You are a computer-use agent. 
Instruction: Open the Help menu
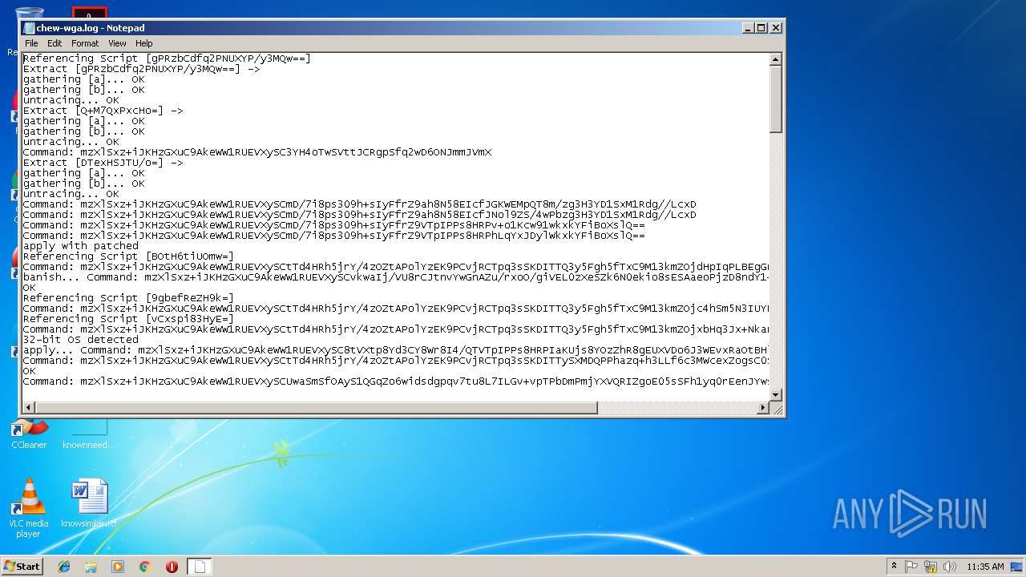click(x=144, y=43)
